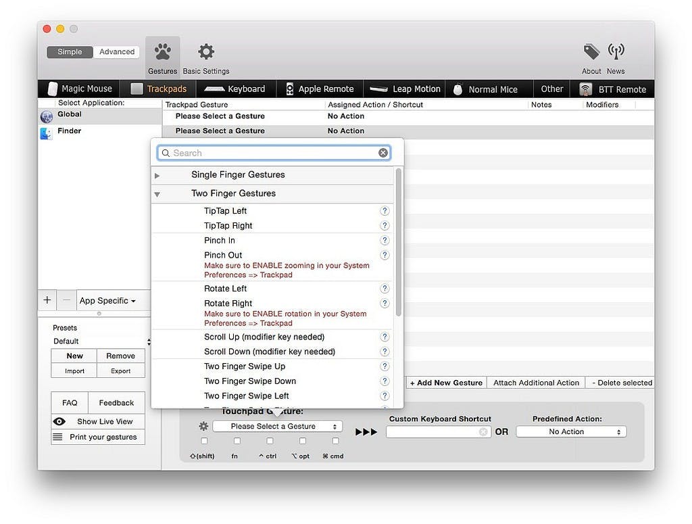Switch to Other tab

pos(551,89)
